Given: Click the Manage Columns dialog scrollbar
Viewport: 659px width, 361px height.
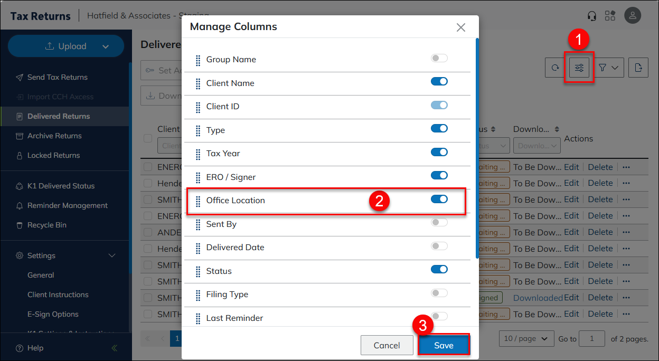Looking at the screenshot, I should click(477, 148).
